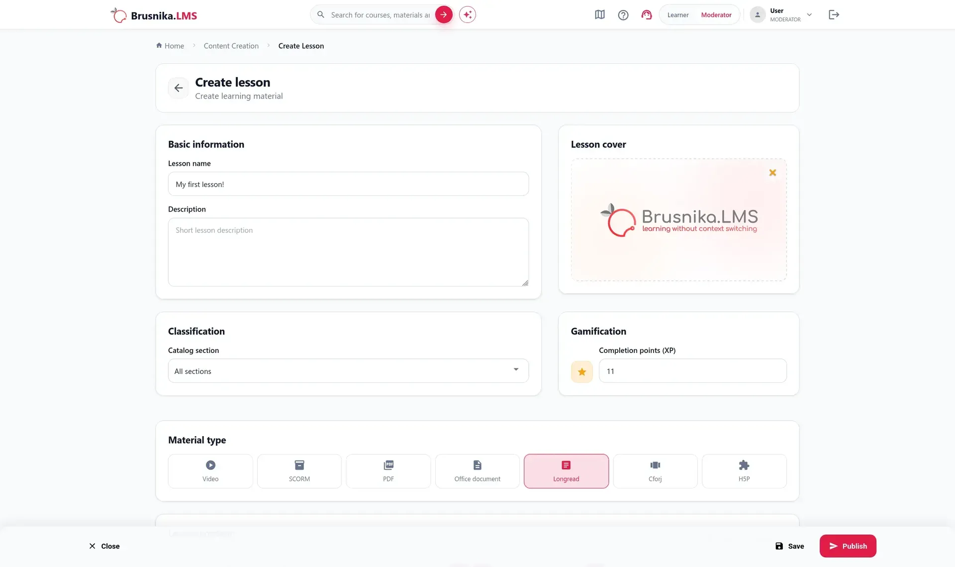Publish the lesson

point(848,546)
